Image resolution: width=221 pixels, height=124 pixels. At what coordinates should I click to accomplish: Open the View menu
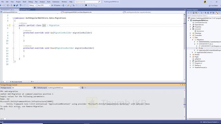(12, 2)
